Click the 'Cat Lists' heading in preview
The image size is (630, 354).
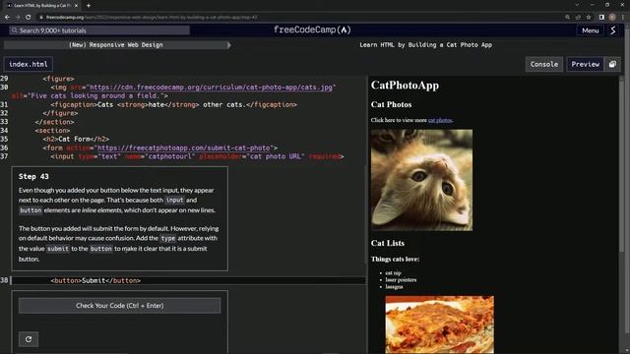click(x=388, y=243)
